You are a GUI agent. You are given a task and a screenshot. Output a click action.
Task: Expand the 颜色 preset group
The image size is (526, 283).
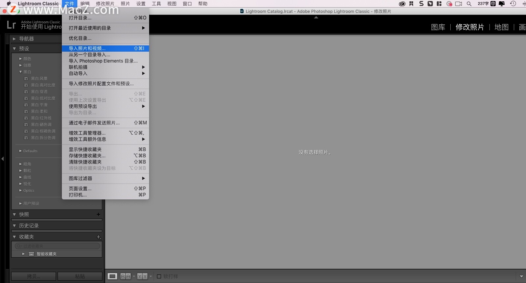coord(20,59)
